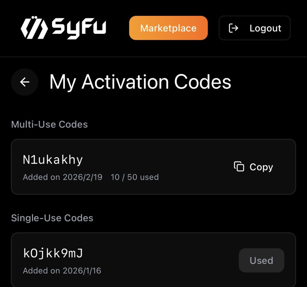Open the Marketplace page
The image size is (307, 287).
pos(168,28)
